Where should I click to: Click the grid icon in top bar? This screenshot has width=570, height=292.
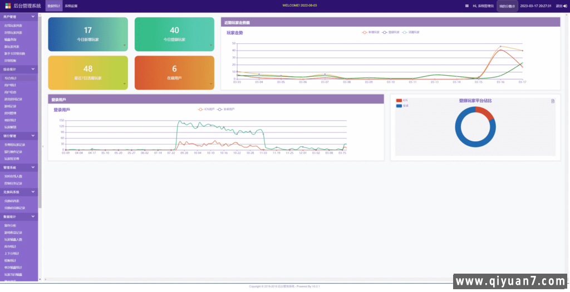[466, 6]
